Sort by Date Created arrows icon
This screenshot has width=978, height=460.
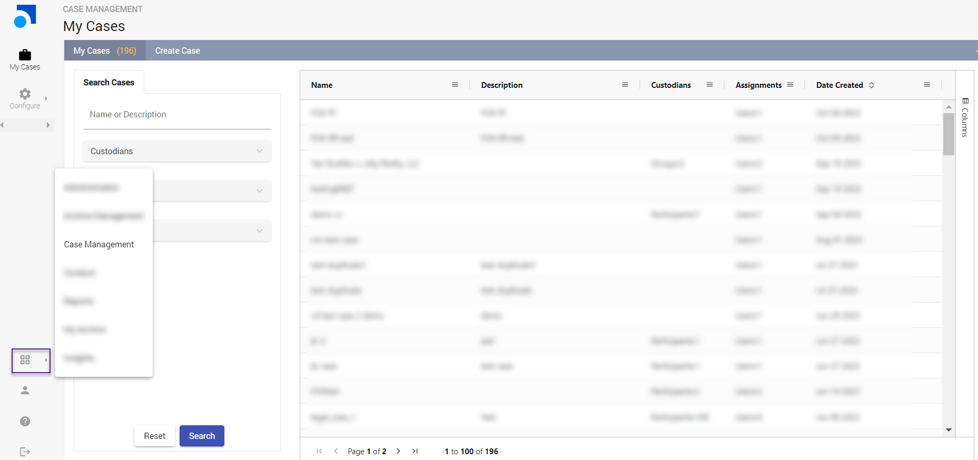click(872, 85)
